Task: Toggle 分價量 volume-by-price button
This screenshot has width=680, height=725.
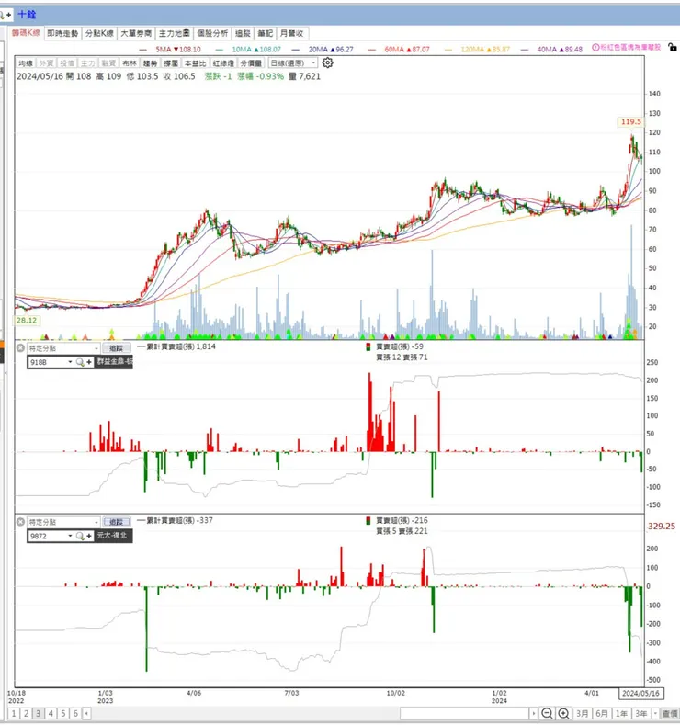Action: pos(252,62)
